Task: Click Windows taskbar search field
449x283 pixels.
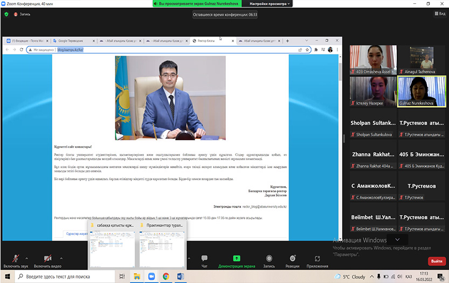Action: 65,277
